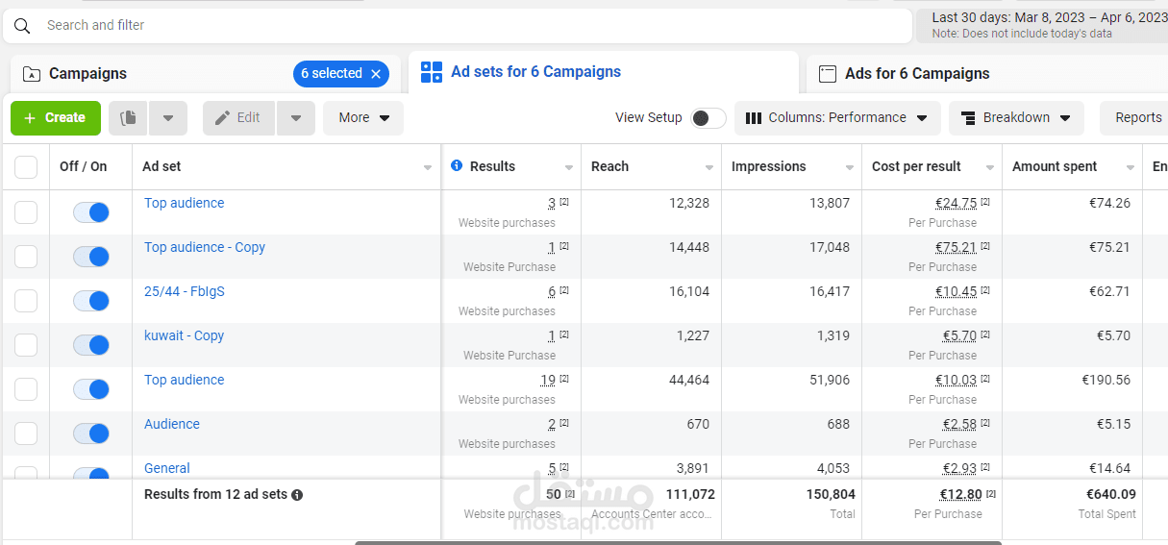Image resolution: width=1168 pixels, height=545 pixels.
Task: Disable the kuwait - Copy ad set
Action: coord(91,345)
